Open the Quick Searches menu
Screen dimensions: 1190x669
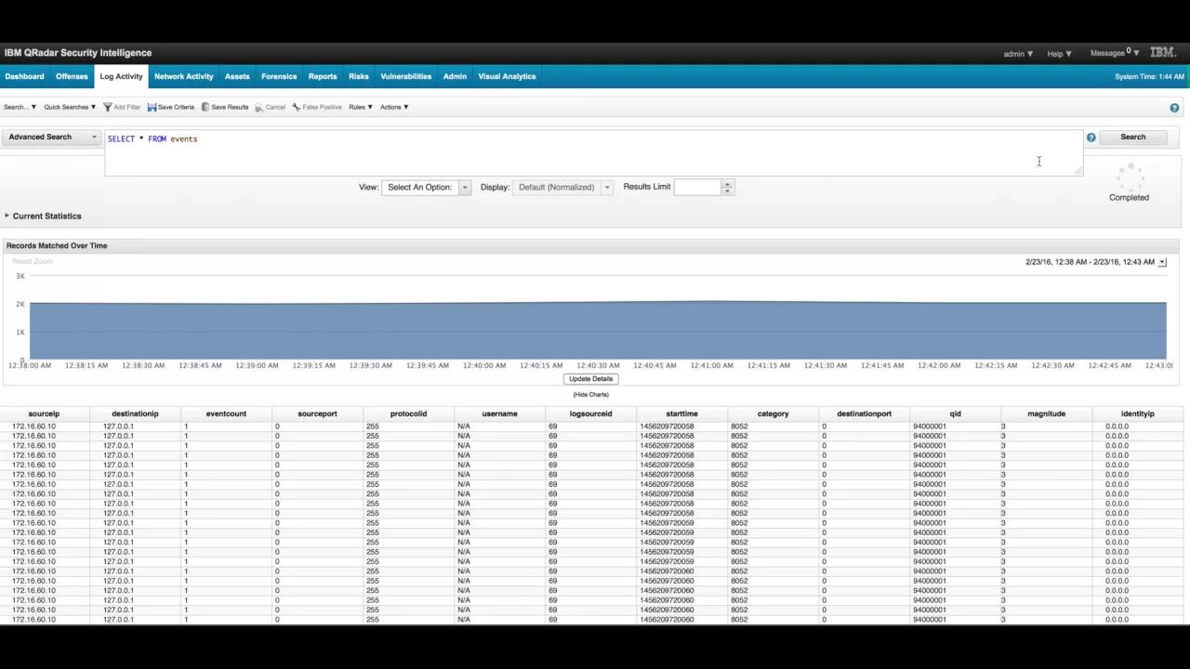70,107
